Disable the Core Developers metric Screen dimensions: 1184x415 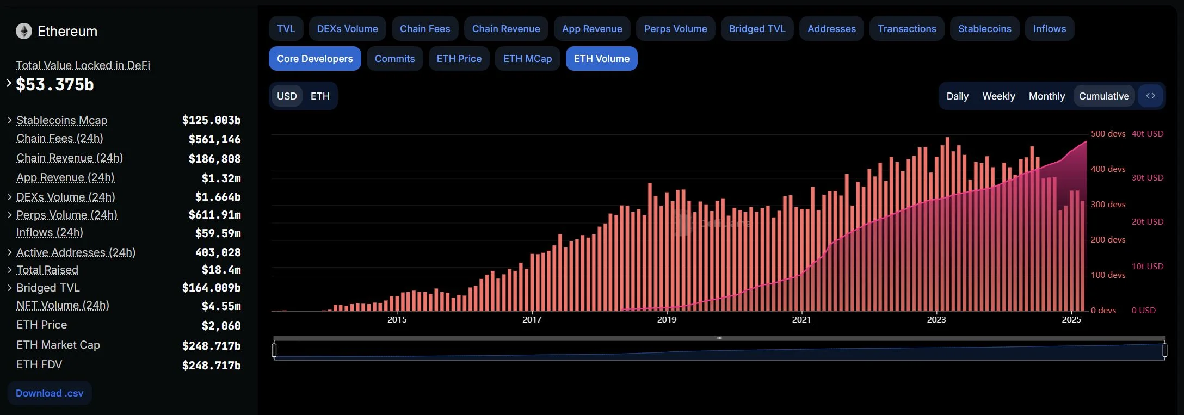[315, 58]
